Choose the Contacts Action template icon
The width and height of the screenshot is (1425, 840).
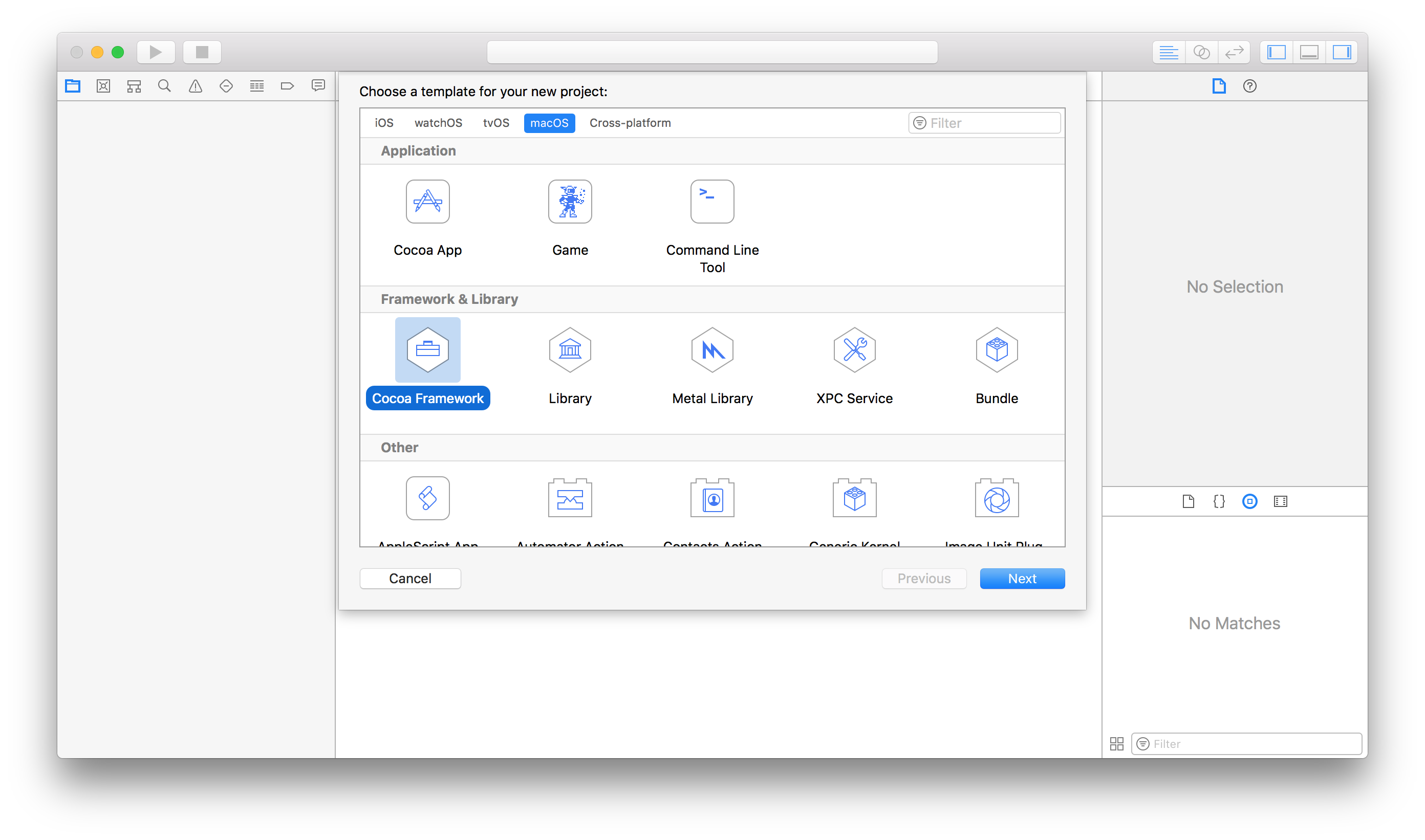[x=712, y=498]
